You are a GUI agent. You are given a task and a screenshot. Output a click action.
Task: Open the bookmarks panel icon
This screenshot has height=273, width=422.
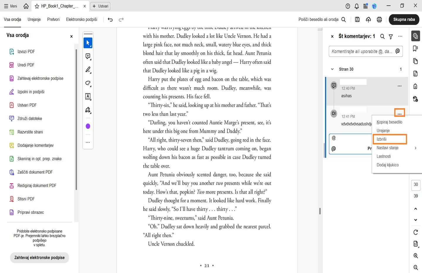[415, 48]
